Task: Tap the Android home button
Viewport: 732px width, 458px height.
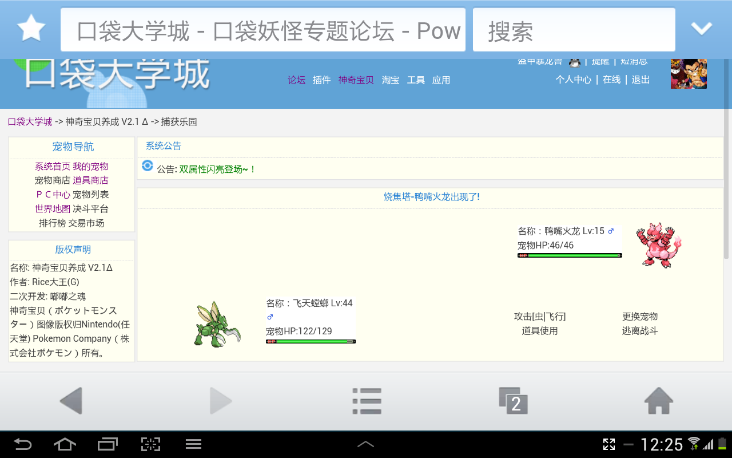Action: (65, 444)
